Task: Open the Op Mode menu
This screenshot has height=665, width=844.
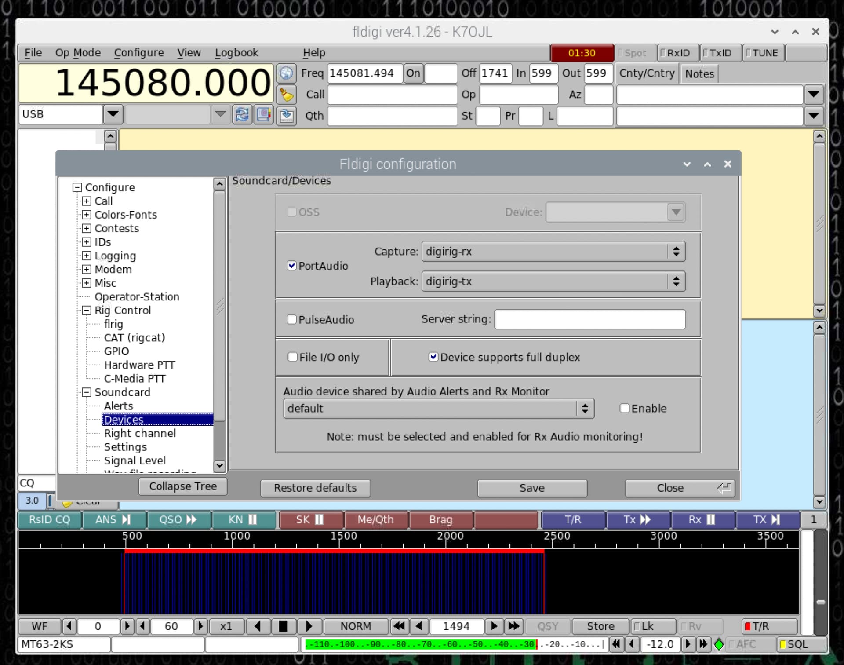Action: tap(78, 53)
